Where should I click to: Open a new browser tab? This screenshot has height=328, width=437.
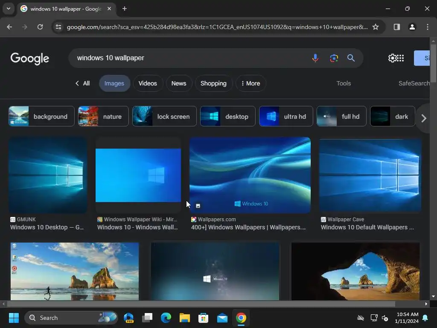125,9
